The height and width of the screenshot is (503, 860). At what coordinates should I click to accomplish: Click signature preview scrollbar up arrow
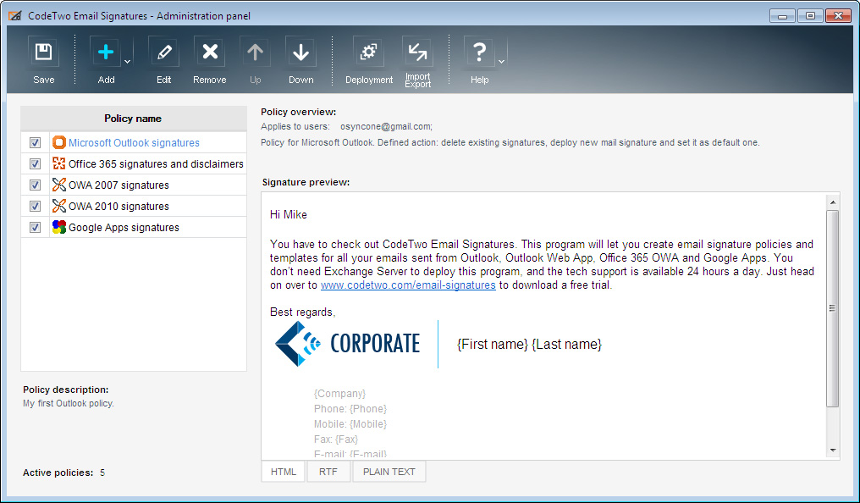(833, 202)
